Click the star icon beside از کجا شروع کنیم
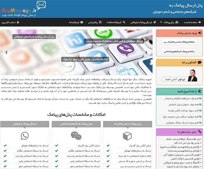204x169 pixels. tap(200, 91)
